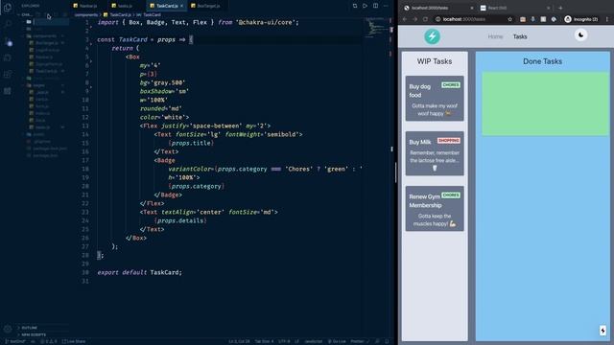Click the TaskCard.js breadcrumb segment
The height and width of the screenshot is (345, 614).
tap(120, 15)
